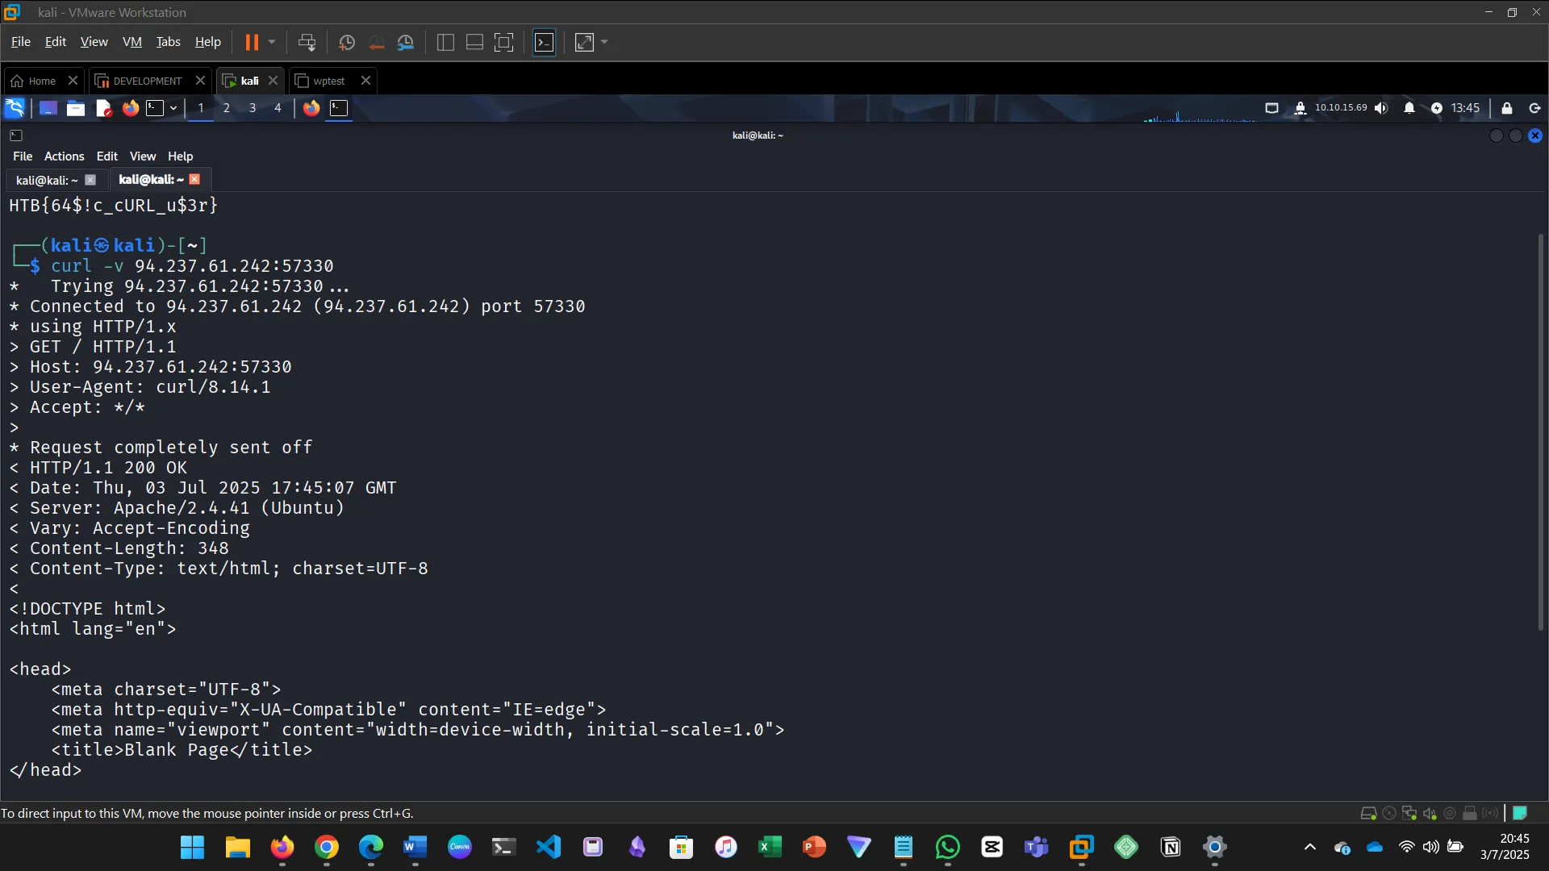This screenshot has width=1549, height=871.
Task: Switch to the first kali@kali terminal tab
Action: (x=47, y=180)
